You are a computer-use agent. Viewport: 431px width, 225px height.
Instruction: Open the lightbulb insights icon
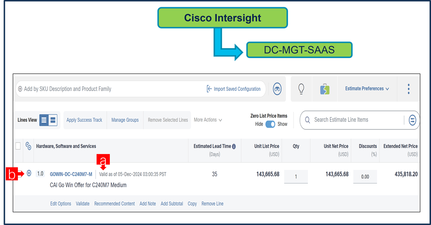pyautogui.click(x=301, y=89)
